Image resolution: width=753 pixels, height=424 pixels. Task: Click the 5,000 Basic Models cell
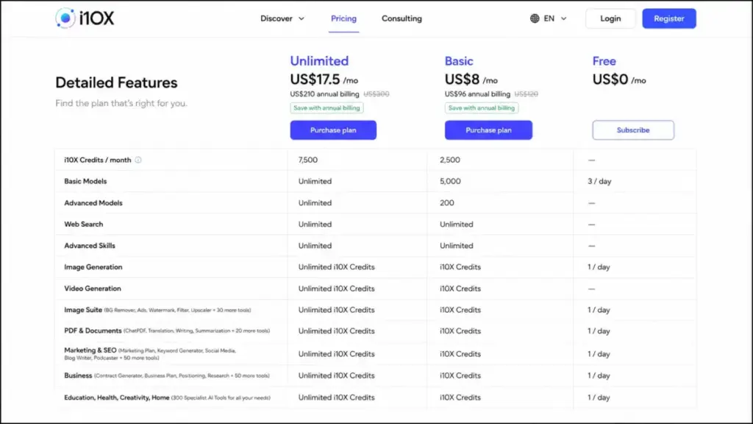450,181
